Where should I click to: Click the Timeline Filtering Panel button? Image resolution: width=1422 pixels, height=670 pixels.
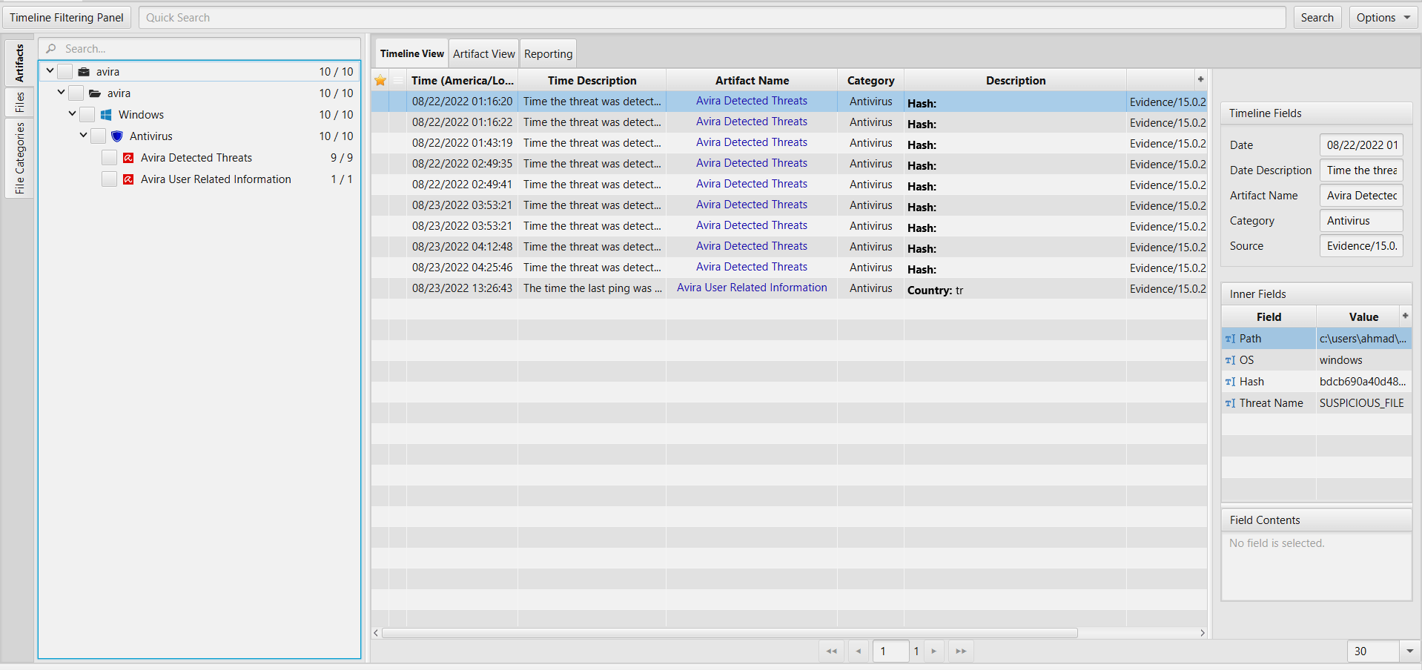click(67, 18)
